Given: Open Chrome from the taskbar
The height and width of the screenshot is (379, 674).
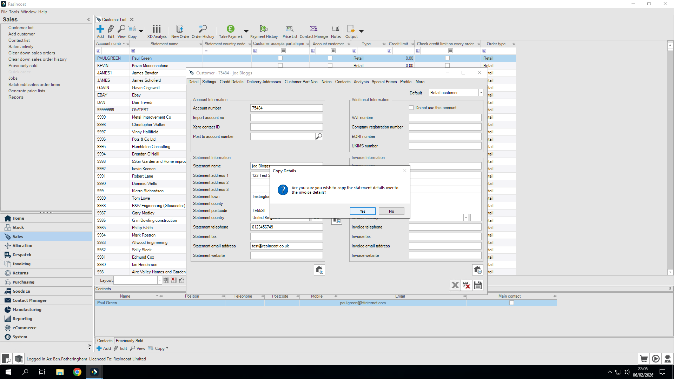Looking at the screenshot, I should point(77,372).
